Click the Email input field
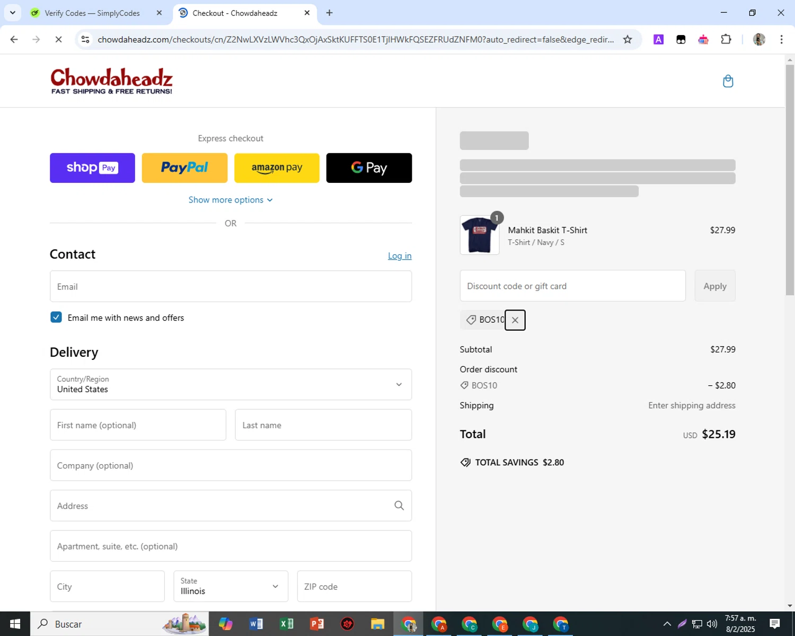The height and width of the screenshot is (636, 795). coord(231,286)
